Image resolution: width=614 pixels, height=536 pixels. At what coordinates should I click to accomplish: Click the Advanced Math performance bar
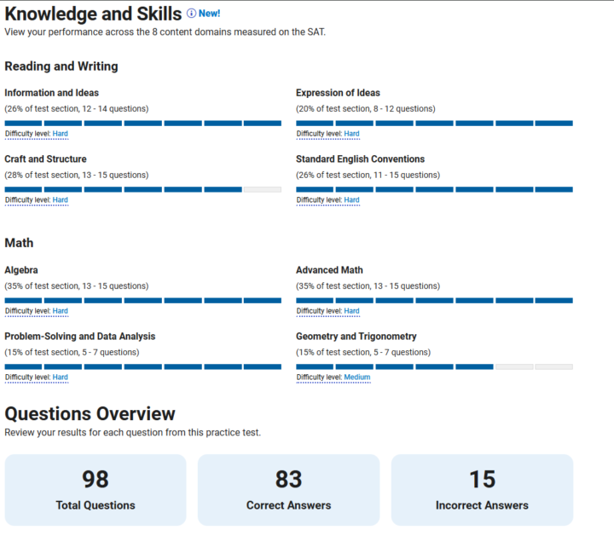[434, 300]
